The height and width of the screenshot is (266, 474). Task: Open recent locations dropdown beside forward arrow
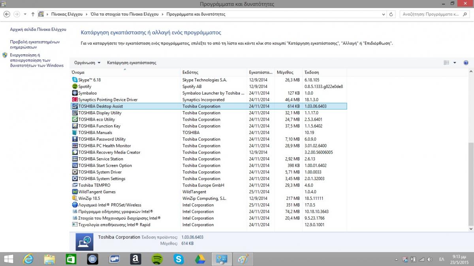click(x=25, y=14)
